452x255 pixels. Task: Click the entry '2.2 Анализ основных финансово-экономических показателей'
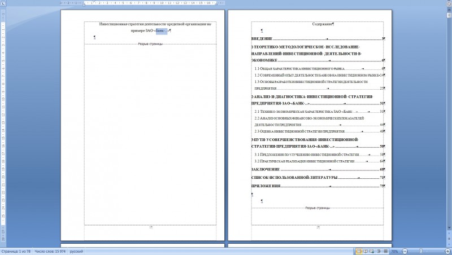319,121
